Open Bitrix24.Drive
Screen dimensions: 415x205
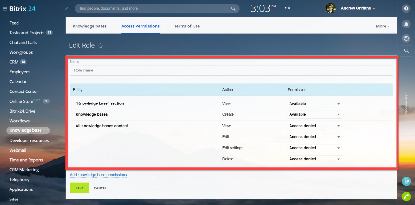(22, 111)
